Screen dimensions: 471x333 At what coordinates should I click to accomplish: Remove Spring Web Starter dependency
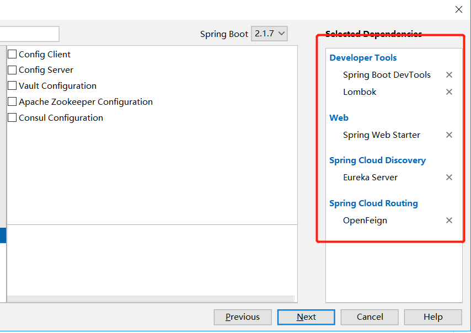click(449, 135)
